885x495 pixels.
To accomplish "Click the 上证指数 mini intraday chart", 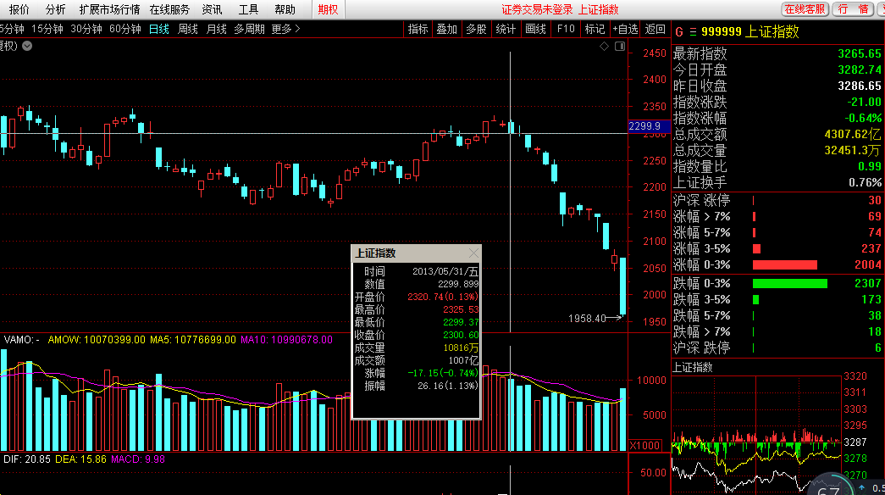I will (x=754, y=432).
